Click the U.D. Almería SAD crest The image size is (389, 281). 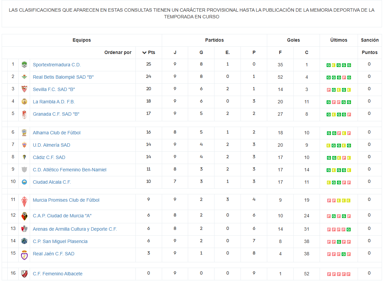coord(24,145)
